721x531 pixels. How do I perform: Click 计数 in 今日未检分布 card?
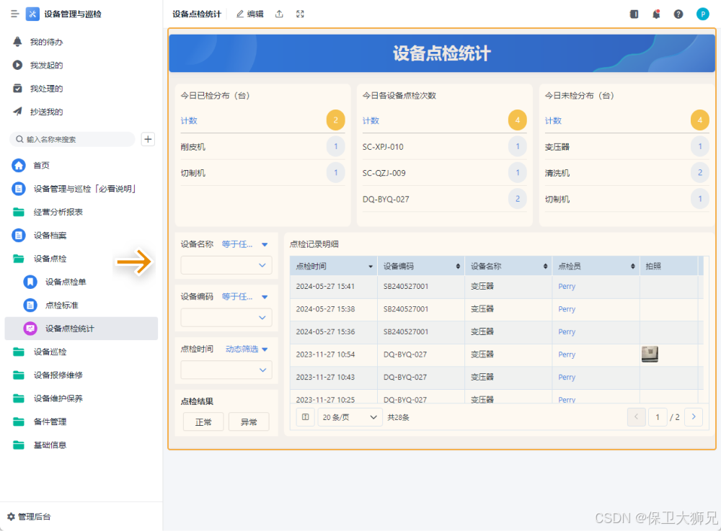pyautogui.click(x=553, y=120)
